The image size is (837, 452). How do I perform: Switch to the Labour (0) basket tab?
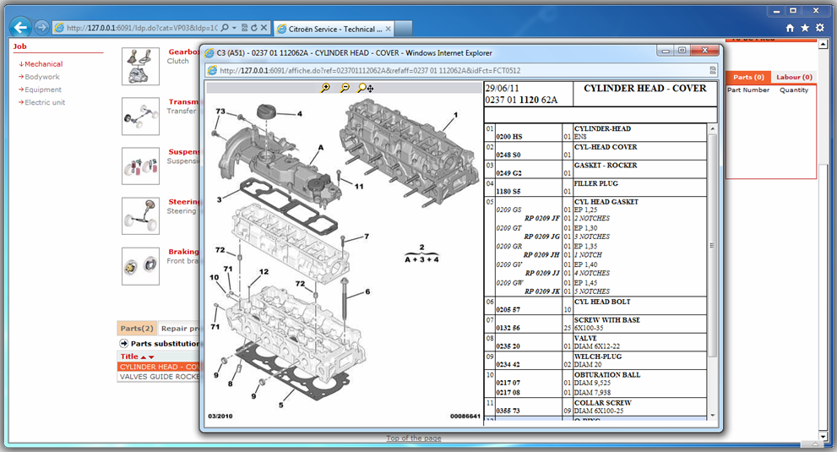point(794,77)
